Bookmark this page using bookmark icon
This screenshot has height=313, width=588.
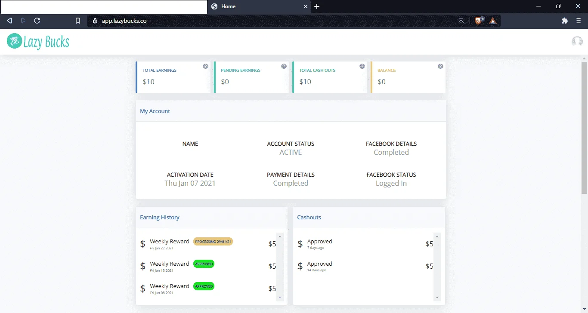[78, 20]
